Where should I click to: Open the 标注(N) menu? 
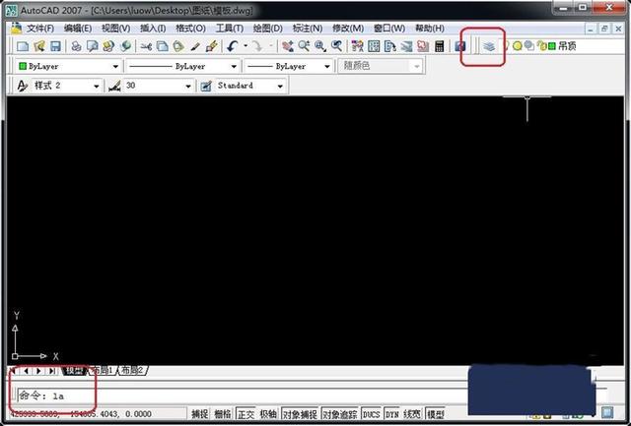point(307,29)
